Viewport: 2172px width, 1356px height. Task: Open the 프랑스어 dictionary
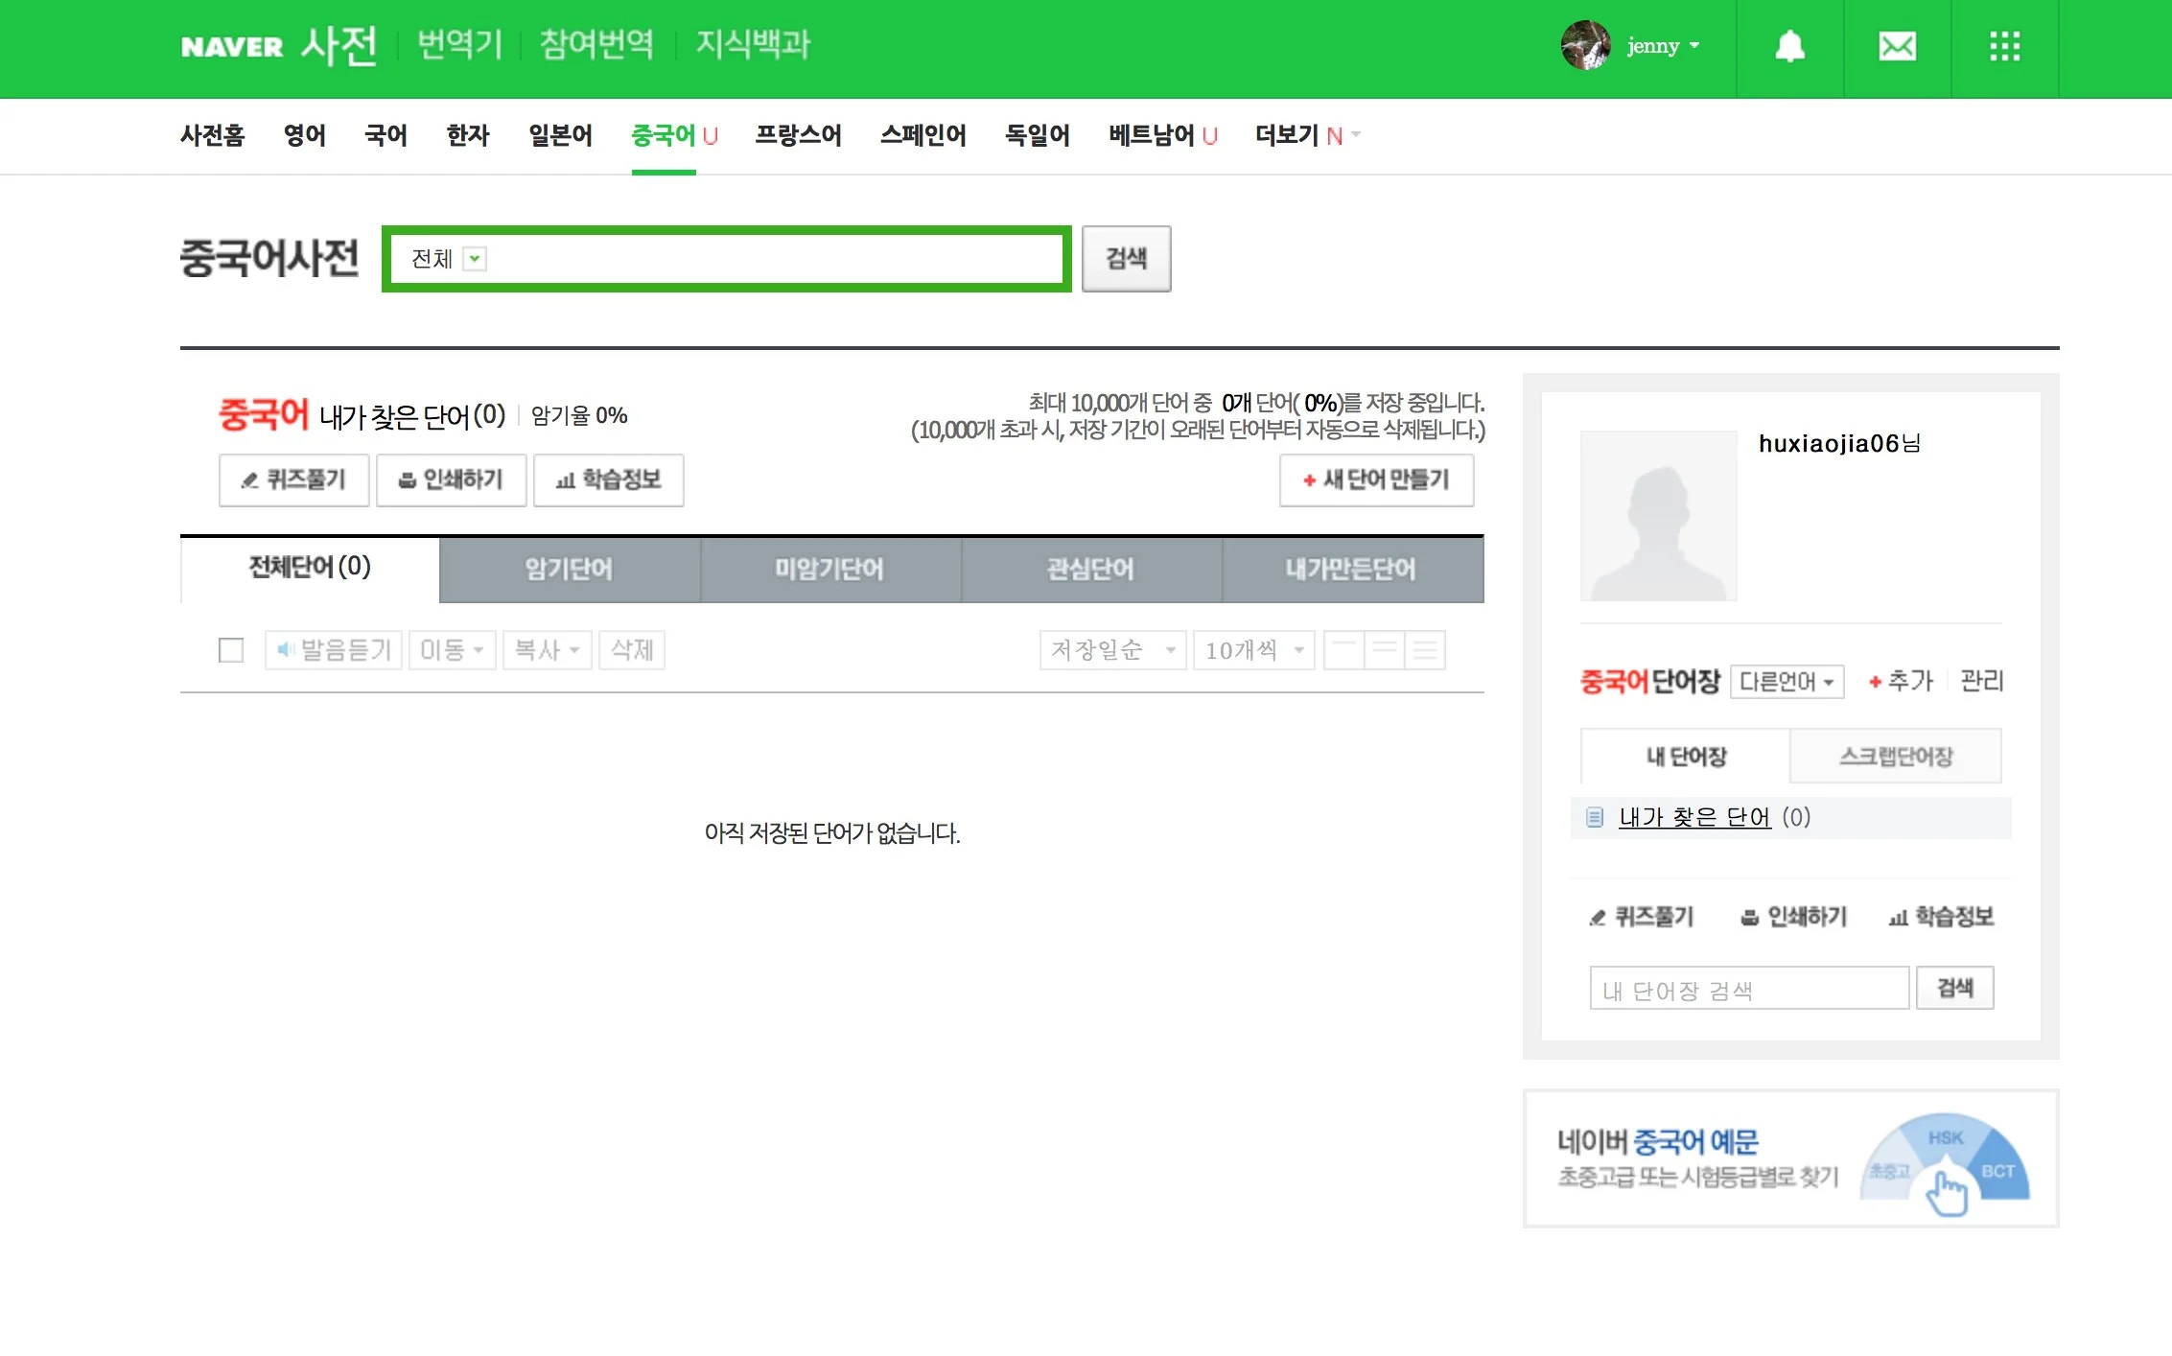pos(798,135)
